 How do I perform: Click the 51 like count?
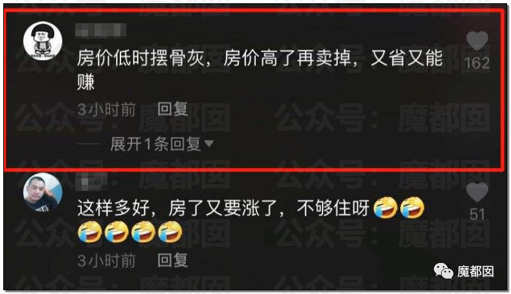point(477,215)
